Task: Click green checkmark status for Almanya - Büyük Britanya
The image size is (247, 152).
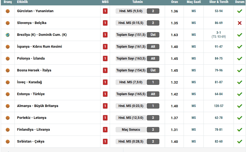Action: point(239,106)
